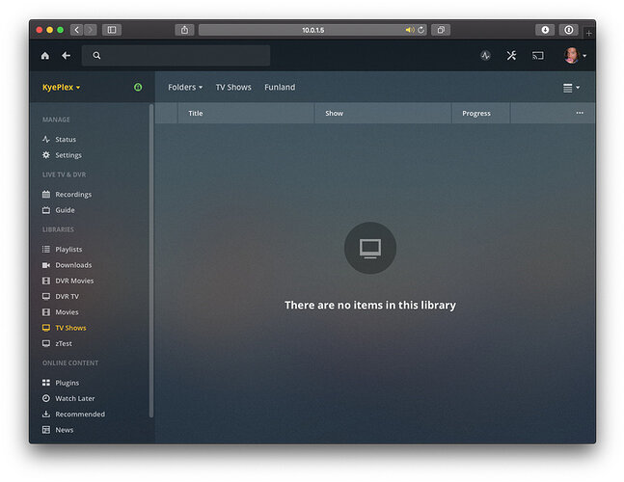624x482 pixels.
Task: Click the magnifier search icon
Action: (x=96, y=55)
